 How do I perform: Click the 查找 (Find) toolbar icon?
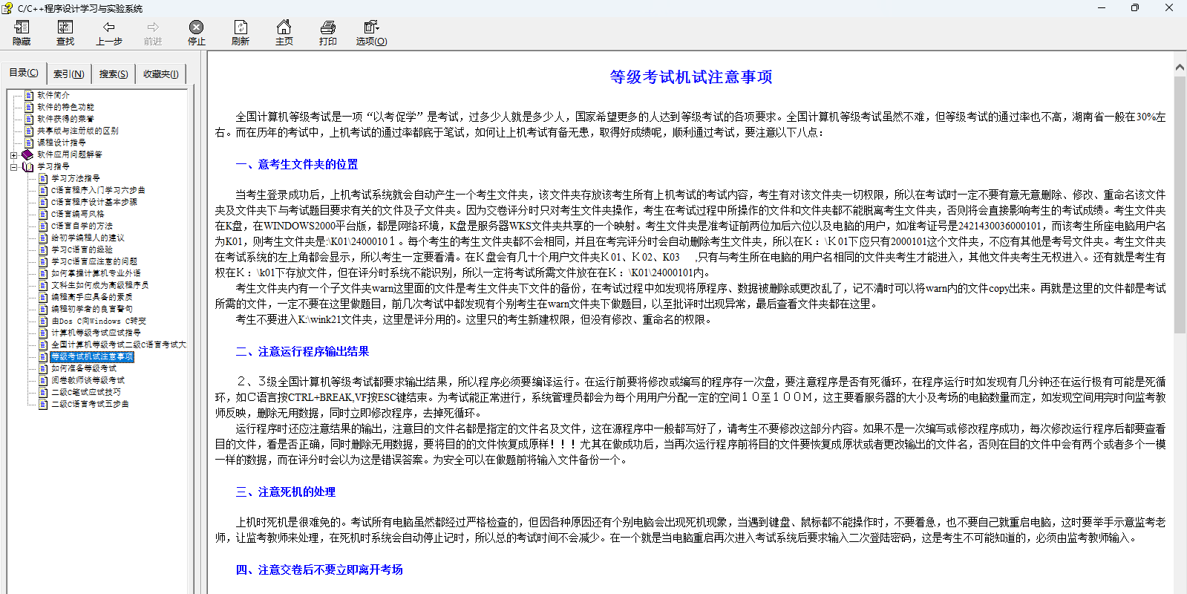pos(65,27)
